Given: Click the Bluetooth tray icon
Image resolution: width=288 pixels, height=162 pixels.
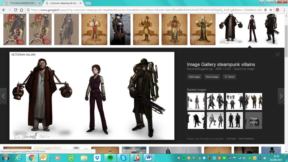Looking at the screenshot, I should pyautogui.click(x=260, y=158).
